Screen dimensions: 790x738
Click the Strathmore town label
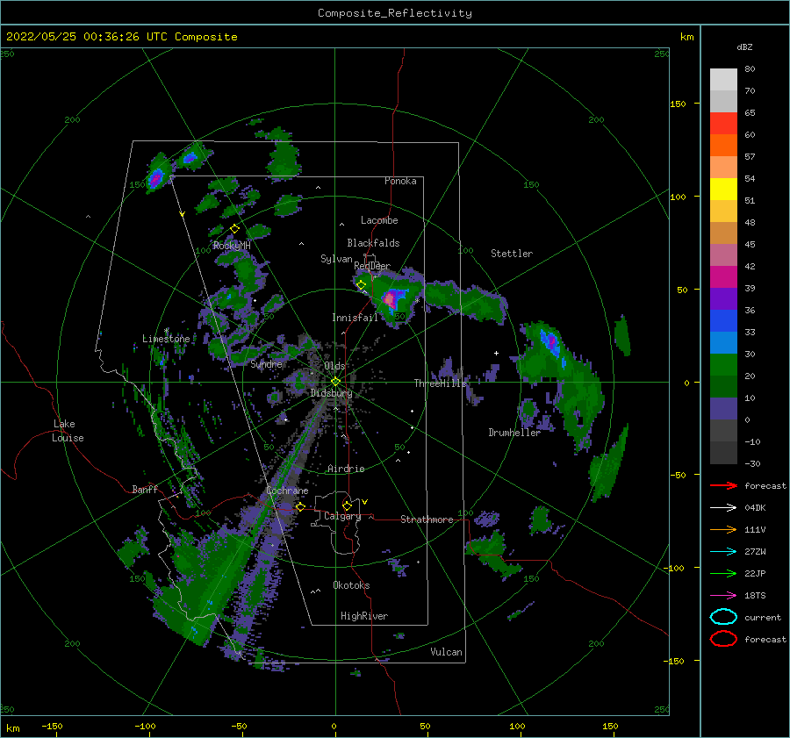(x=427, y=519)
